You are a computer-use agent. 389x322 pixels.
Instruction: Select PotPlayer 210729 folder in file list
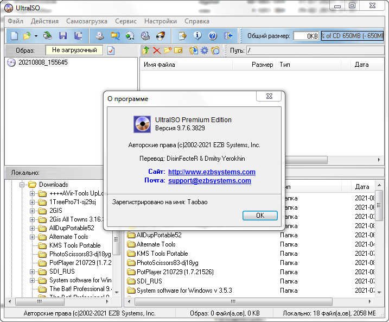pos(175,272)
